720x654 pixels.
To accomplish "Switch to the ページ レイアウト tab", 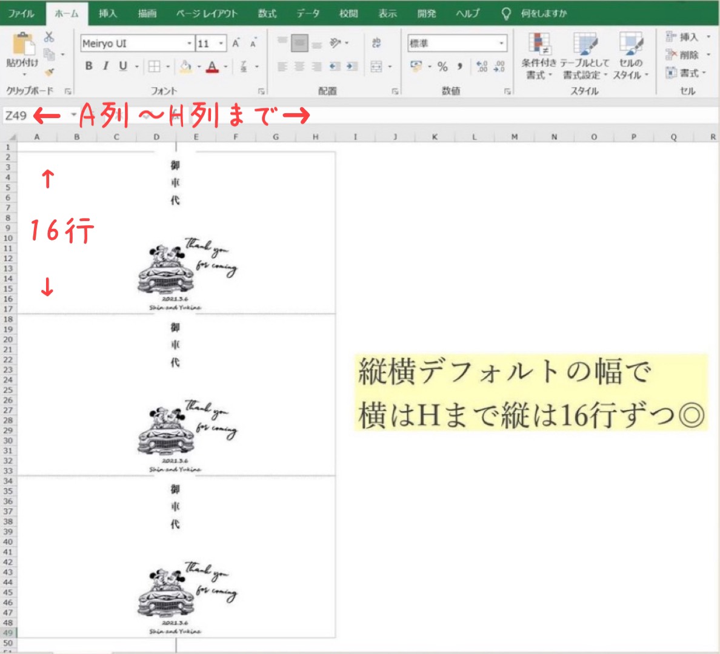I will pos(207,13).
